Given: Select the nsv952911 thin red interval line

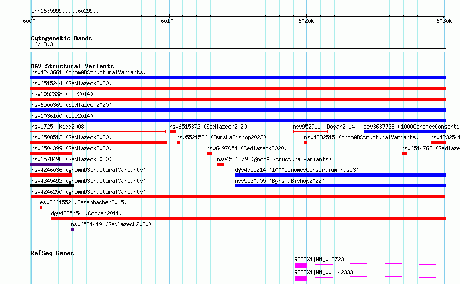Looking at the screenshot, I should (311, 132).
